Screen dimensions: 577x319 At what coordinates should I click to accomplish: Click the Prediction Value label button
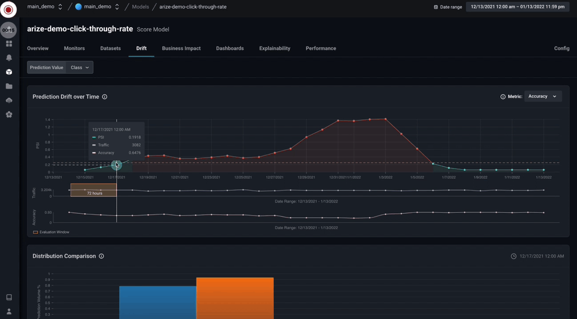(x=47, y=67)
